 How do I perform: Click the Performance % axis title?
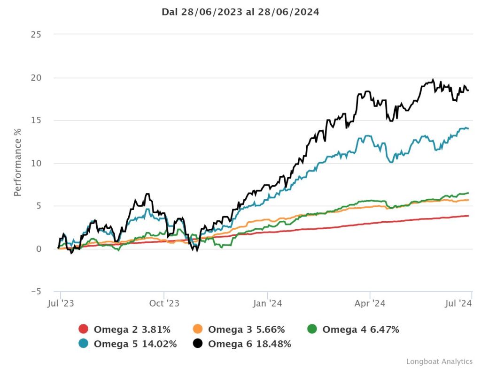pos(18,162)
